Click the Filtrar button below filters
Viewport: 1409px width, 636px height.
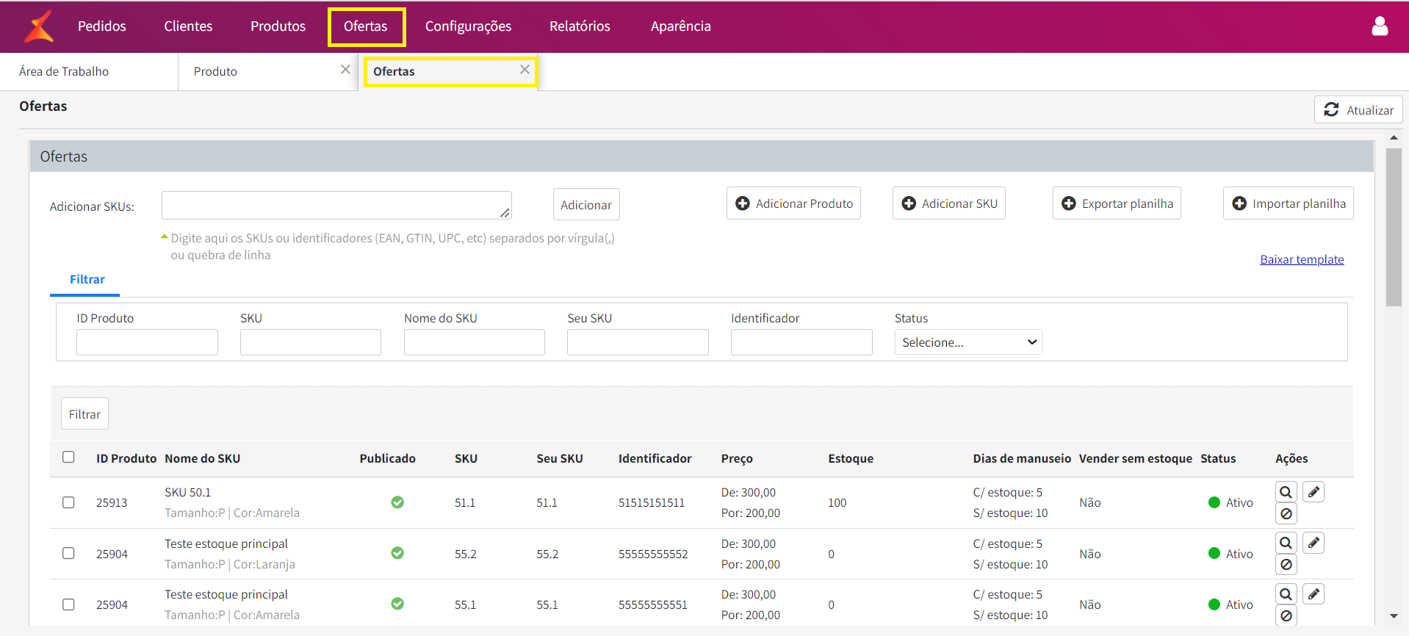tap(84, 414)
